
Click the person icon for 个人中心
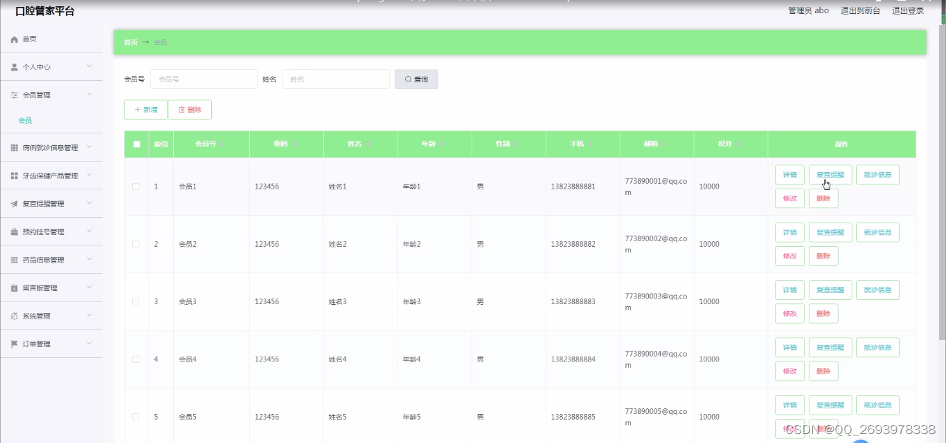14,67
